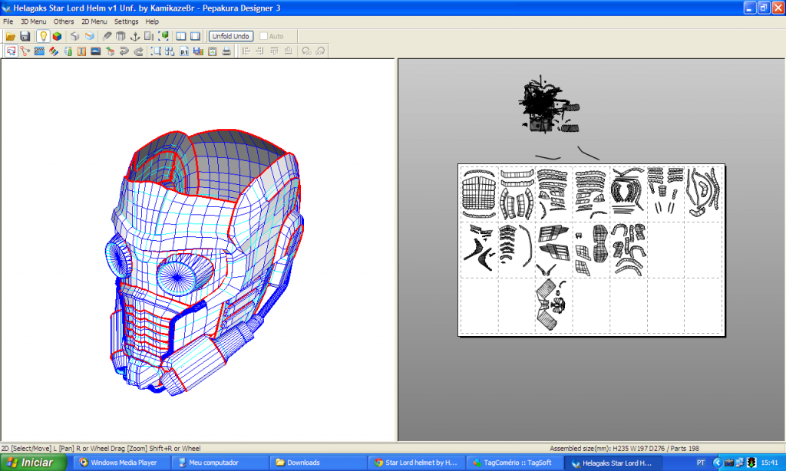Open the Downloads folder taskbar button
The image size is (786, 471).
[317, 463]
